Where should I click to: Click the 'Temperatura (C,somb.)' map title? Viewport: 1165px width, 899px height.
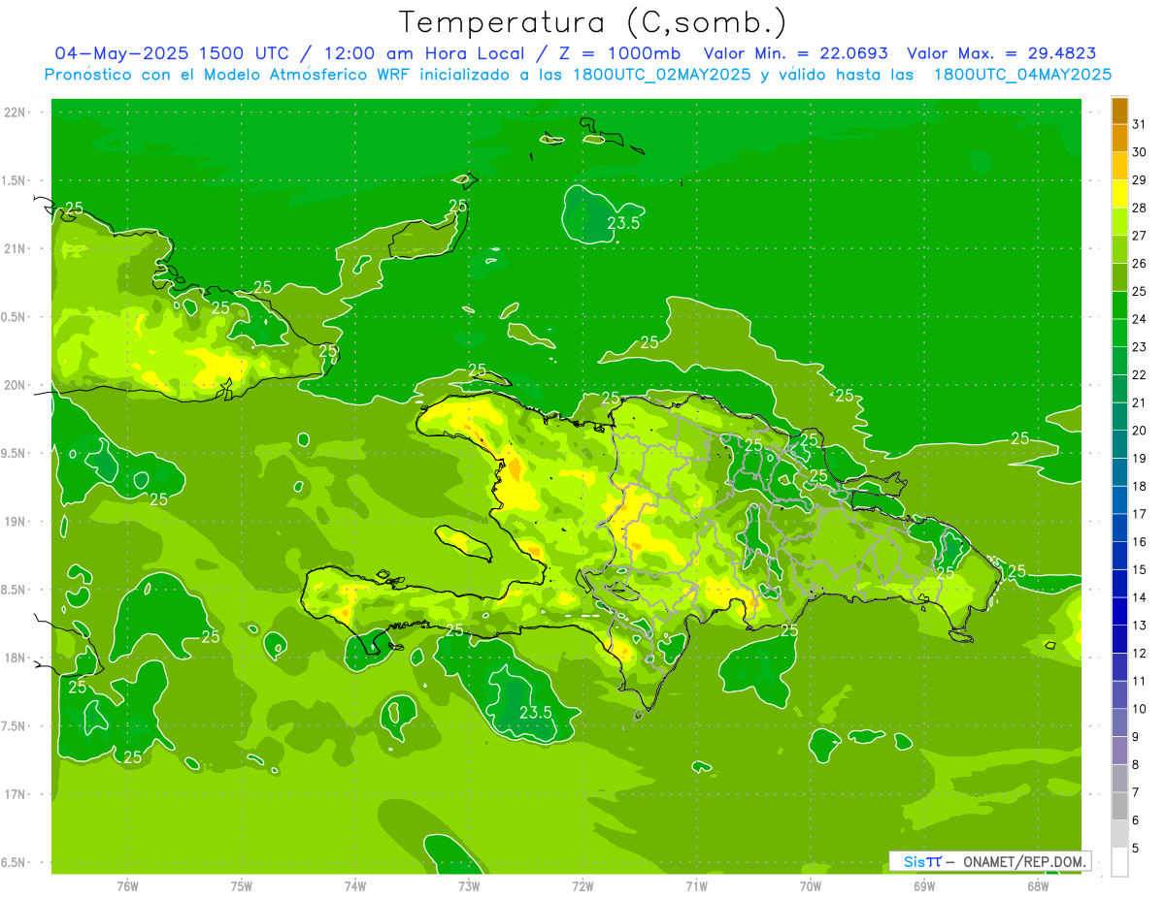pos(593,22)
